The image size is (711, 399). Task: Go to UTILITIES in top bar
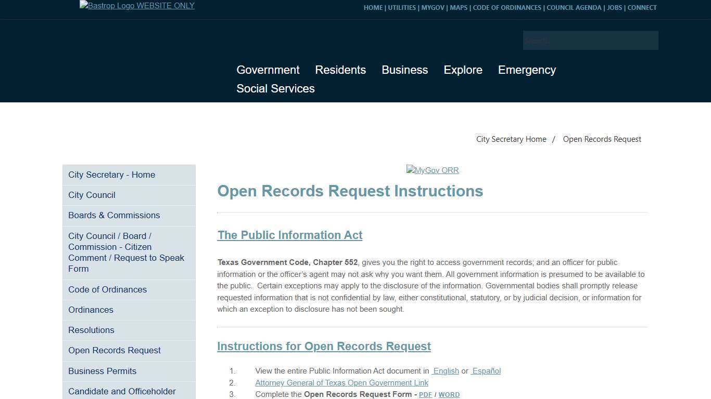coord(402,8)
